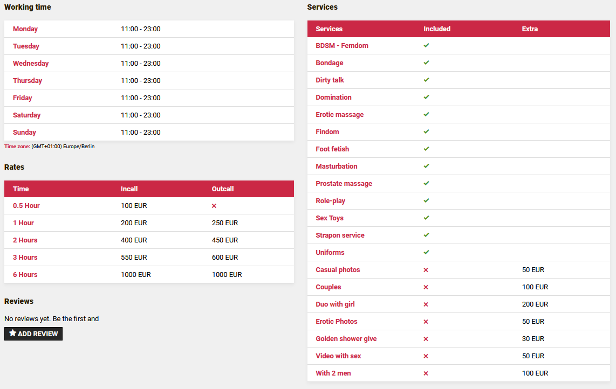Select the Sunday working time row
This screenshot has height=389, width=616.
(x=24, y=133)
